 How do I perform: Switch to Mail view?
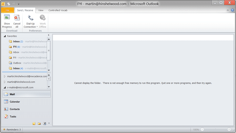[x=27, y=94]
